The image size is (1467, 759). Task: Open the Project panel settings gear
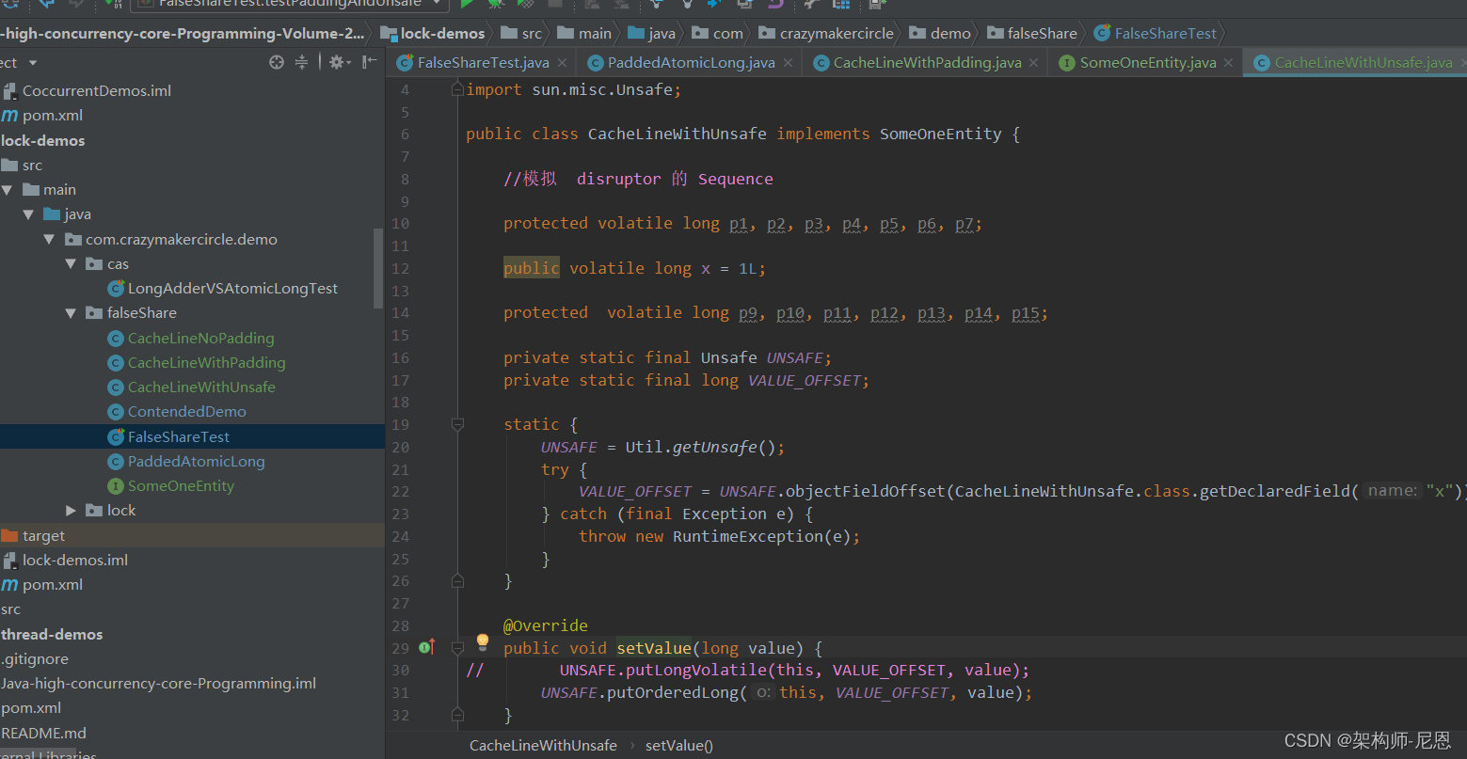tap(338, 62)
